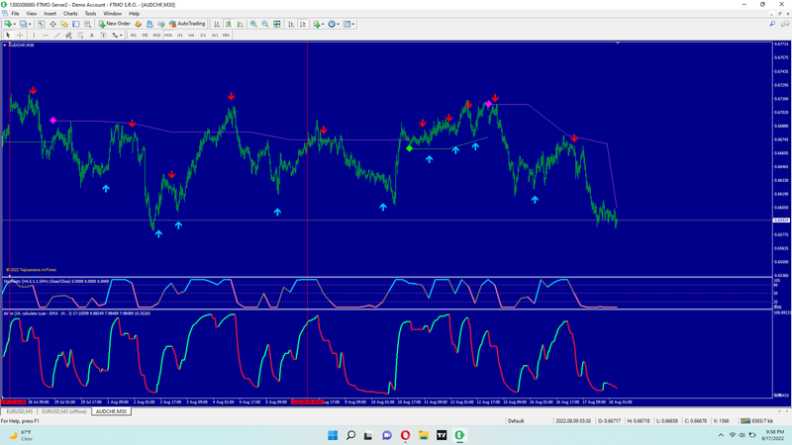Viewport: 792px width, 445px height.
Task: Open the Data Window crosshair-circle icon
Action: 52,24
